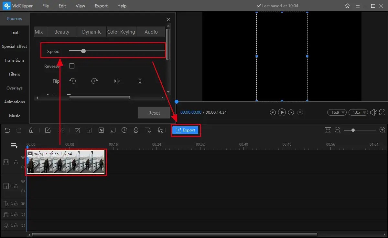
Task: Click the Mosaic effect icon
Action: [101, 130]
